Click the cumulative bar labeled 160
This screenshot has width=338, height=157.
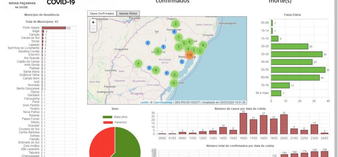(284, 156)
